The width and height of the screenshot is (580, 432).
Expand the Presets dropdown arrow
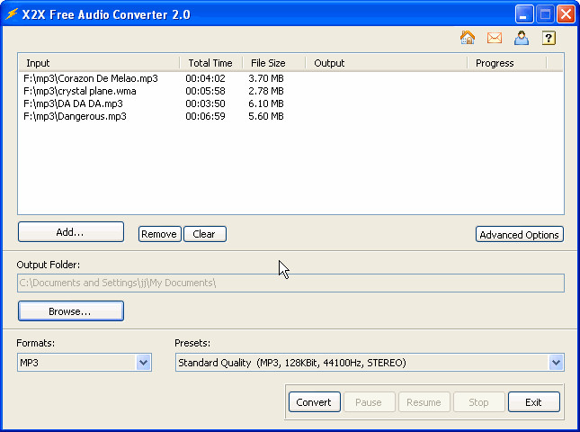coord(556,363)
